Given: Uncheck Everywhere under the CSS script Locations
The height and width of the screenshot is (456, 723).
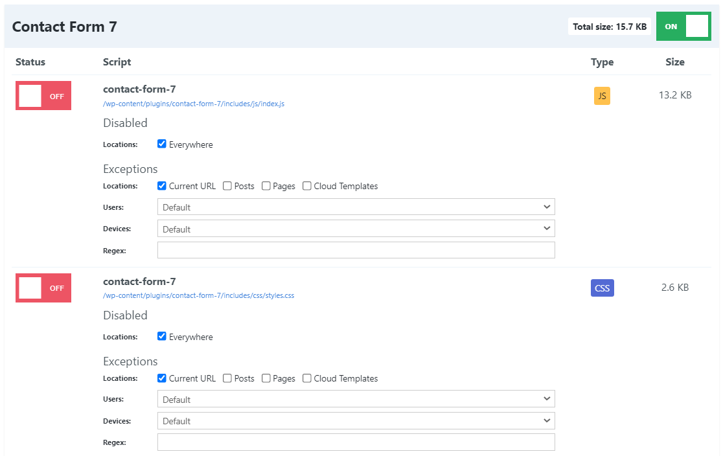Looking at the screenshot, I should click(161, 336).
